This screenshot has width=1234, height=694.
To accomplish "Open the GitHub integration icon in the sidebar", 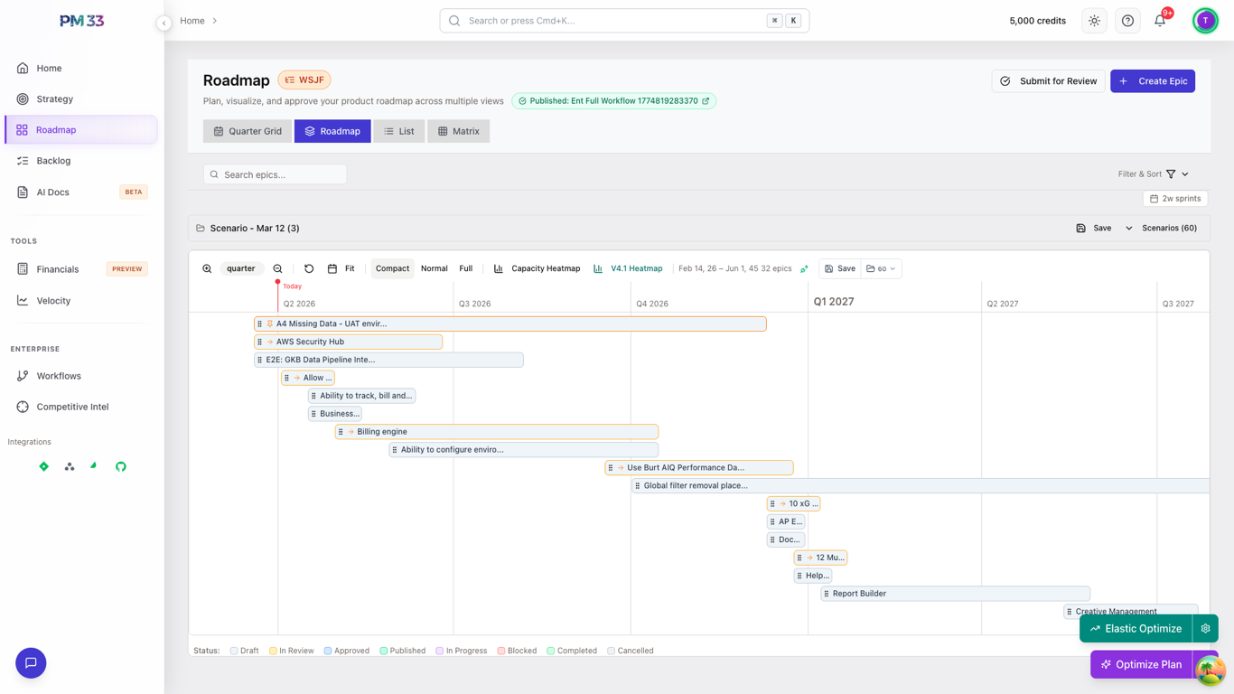I will click(x=121, y=466).
